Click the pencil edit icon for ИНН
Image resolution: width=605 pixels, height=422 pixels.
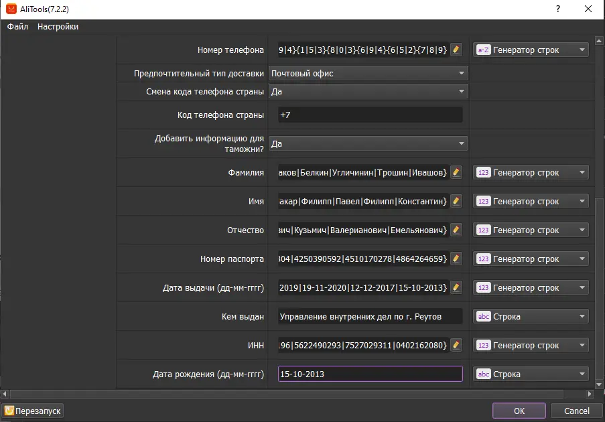[x=456, y=345]
